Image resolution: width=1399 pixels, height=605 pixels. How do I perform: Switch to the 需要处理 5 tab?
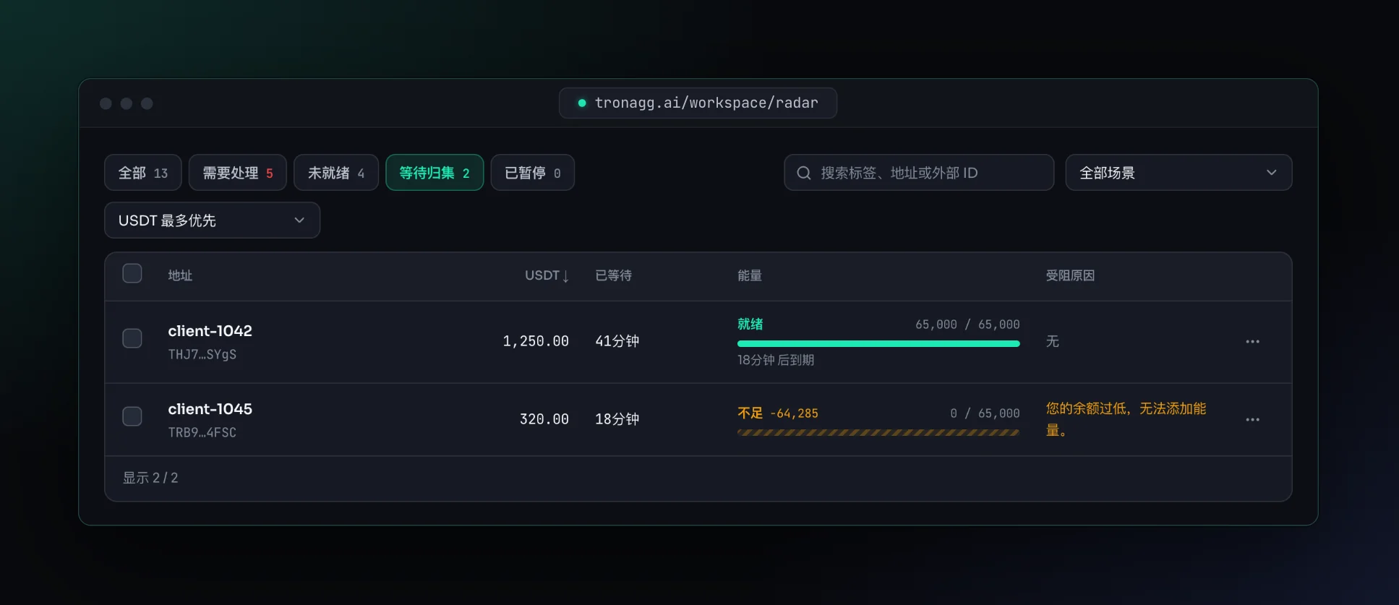click(238, 173)
